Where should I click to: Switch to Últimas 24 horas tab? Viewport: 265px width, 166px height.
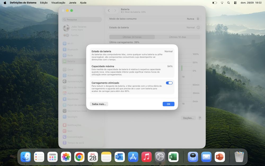point(132,37)
